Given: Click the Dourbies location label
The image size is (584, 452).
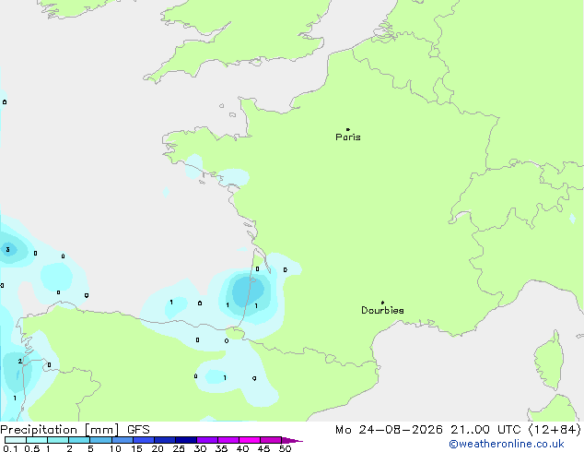Looking at the screenshot, I should (382, 310).
